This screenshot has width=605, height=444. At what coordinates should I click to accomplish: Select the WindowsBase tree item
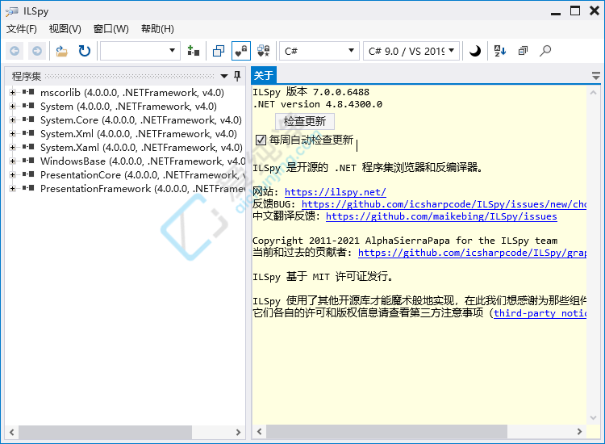(x=143, y=161)
